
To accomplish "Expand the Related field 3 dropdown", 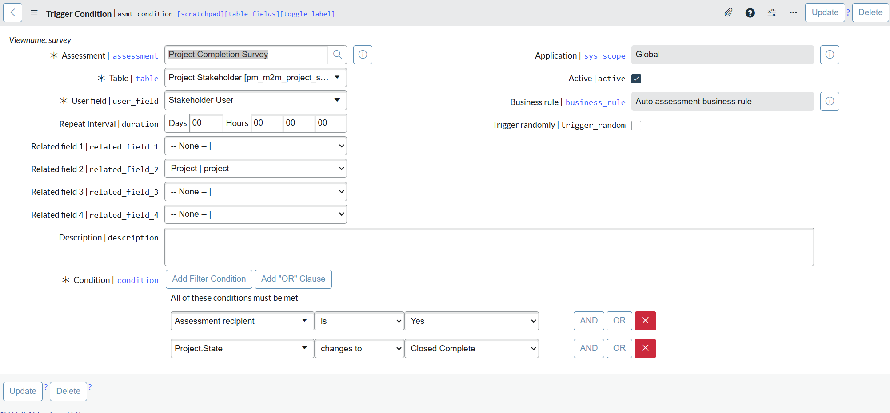I will (255, 192).
